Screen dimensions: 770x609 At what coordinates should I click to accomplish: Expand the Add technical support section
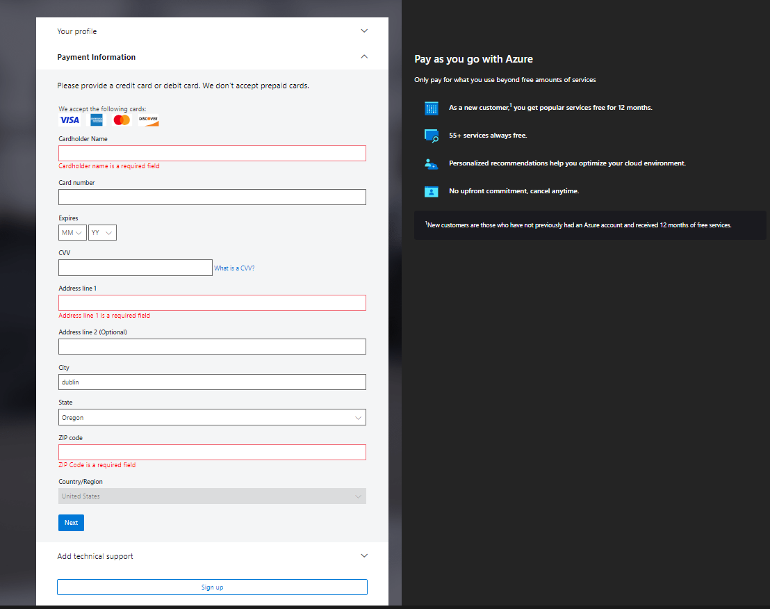tap(364, 556)
